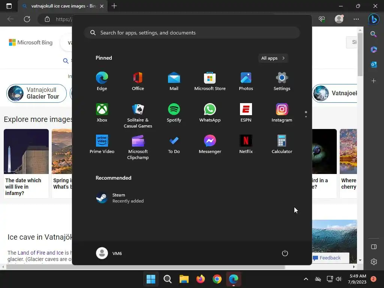
Task: Open File Explorer from taskbar
Action: (184, 279)
